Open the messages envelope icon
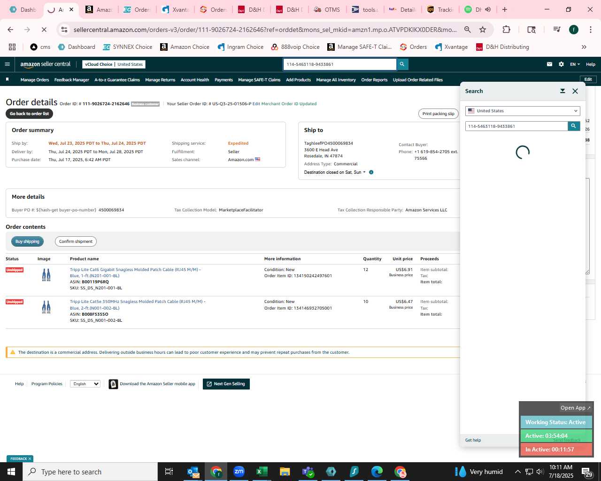601x481 pixels. (549, 64)
